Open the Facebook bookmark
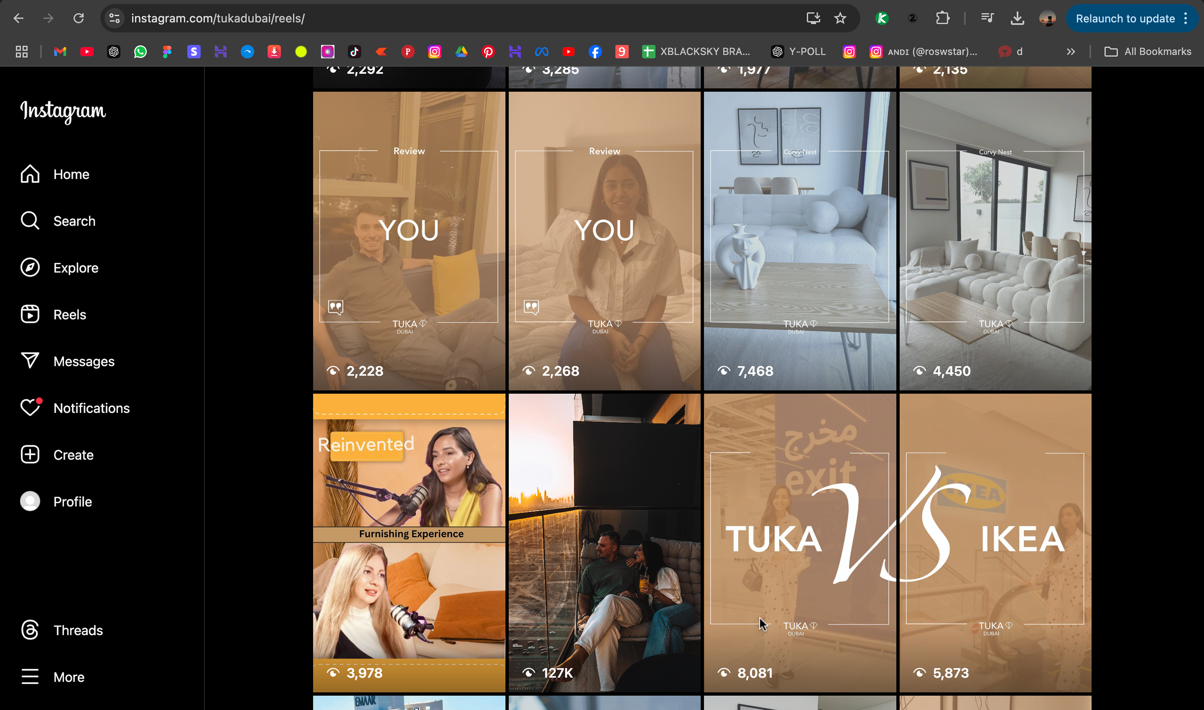The image size is (1204, 710). point(595,52)
